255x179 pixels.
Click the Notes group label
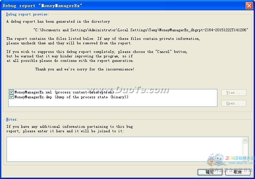(12, 119)
